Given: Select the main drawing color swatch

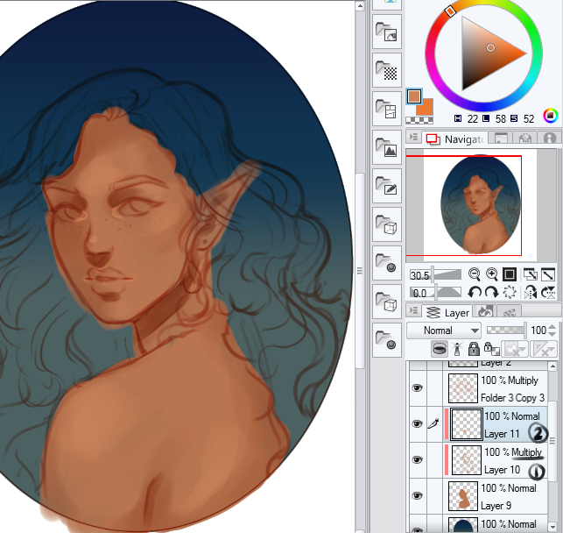Looking at the screenshot, I should coord(414,96).
